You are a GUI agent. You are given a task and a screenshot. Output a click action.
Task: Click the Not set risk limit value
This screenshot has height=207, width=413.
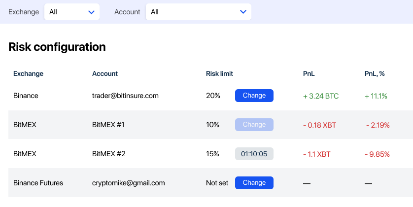pyautogui.click(x=217, y=183)
